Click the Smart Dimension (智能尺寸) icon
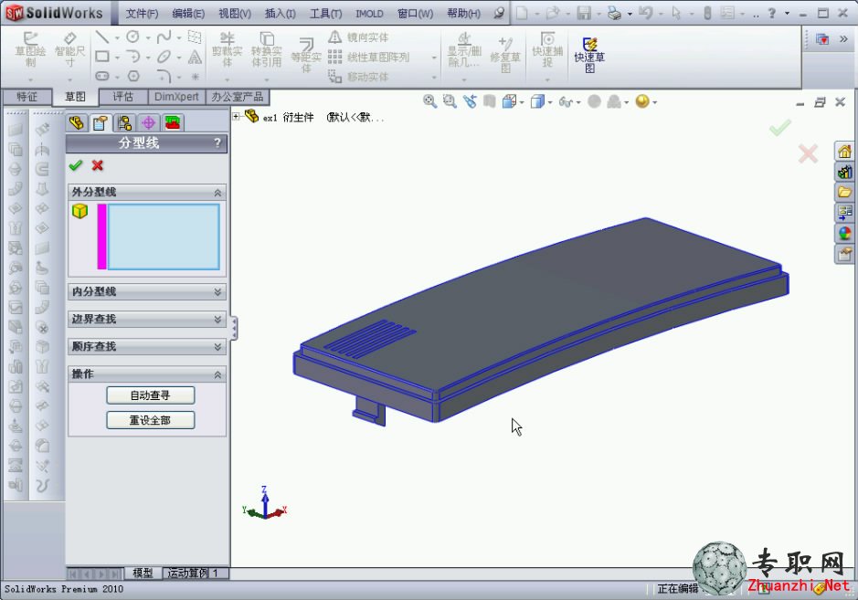 tap(69, 48)
